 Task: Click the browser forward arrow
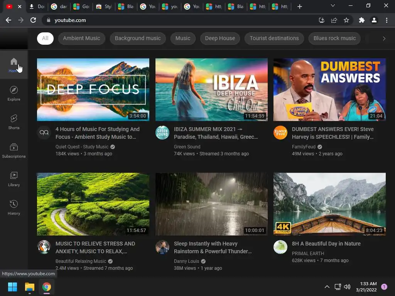click(x=21, y=20)
